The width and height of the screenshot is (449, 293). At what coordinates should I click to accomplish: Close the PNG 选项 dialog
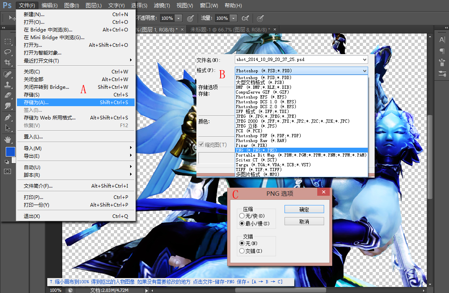pos(324,192)
